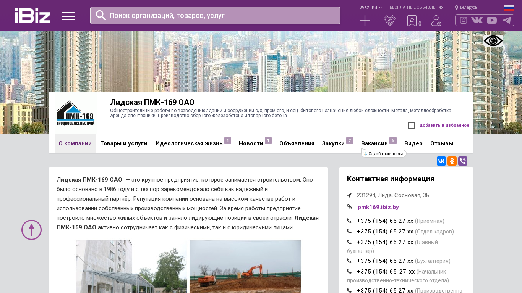
Task: Click the Главный бухгалтер phone number
Action: (385, 242)
